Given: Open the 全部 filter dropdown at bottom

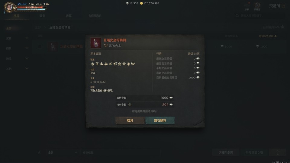Looking at the screenshot, I should point(63,152).
